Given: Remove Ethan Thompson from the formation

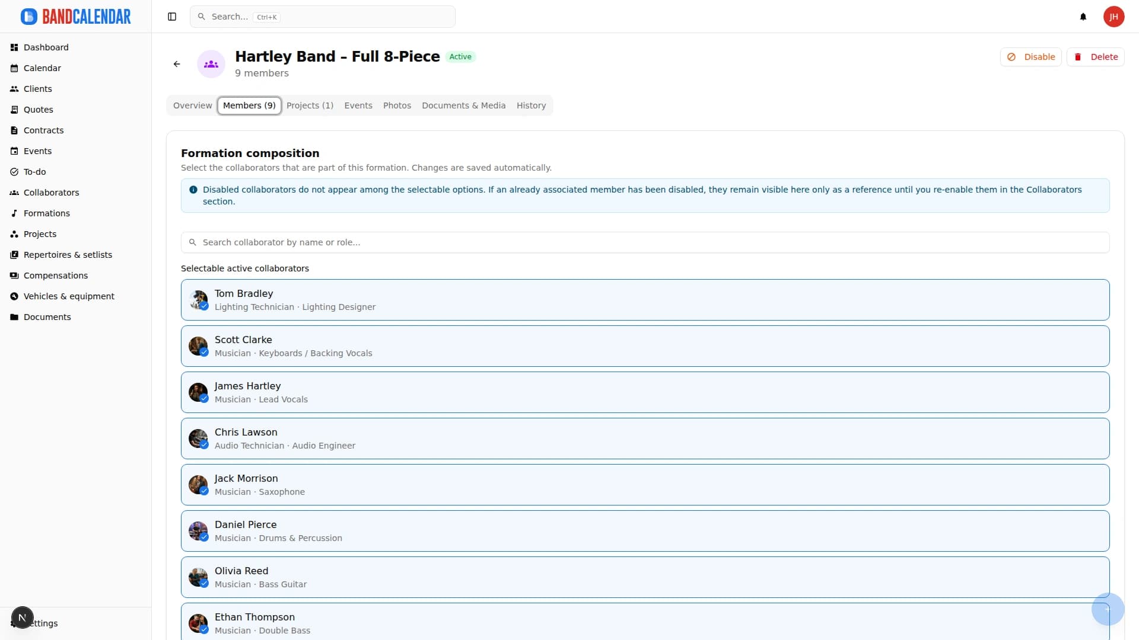Looking at the screenshot, I should tap(645, 621).
